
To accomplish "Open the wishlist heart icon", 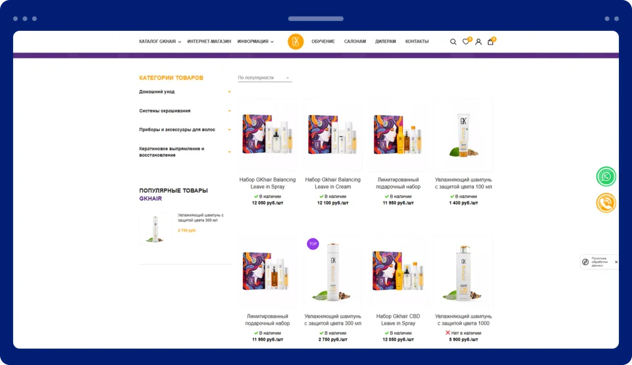I will 465,41.
